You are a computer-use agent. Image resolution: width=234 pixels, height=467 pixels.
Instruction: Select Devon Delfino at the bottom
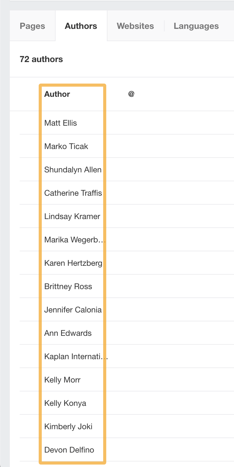click(69, 450)
